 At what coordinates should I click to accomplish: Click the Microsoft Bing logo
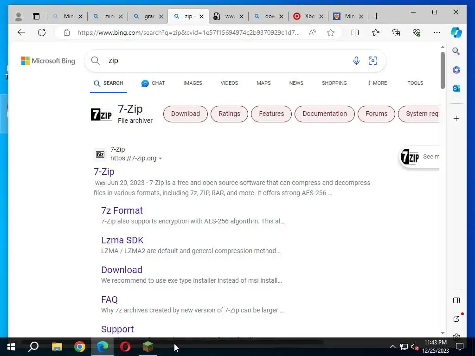point(48,61)
